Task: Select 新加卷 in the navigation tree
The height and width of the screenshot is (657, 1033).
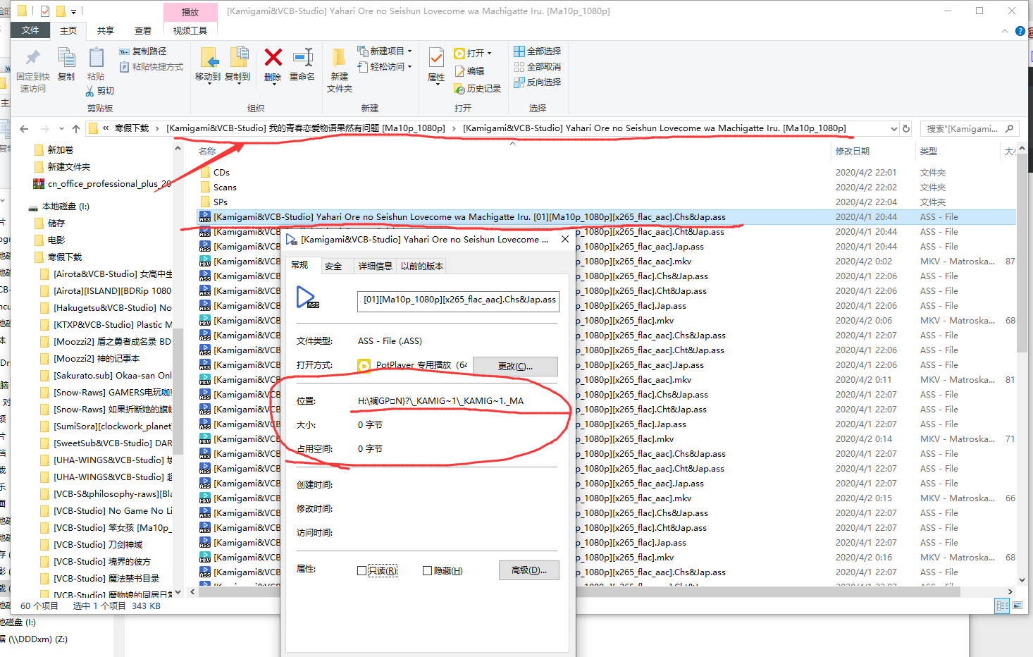Action: [x=61, y=150]
